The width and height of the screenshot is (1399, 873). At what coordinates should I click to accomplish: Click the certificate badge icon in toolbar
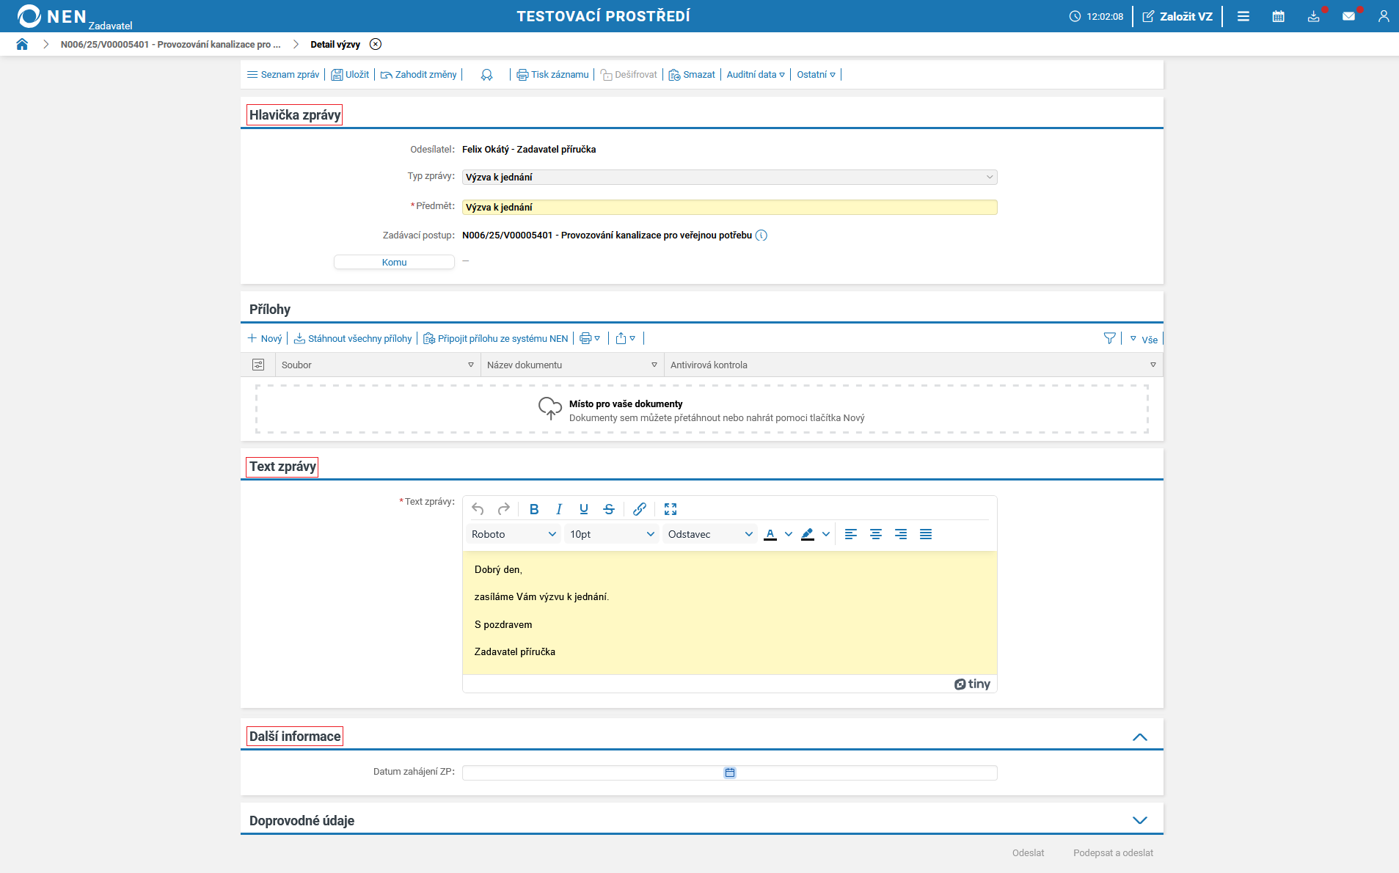[x=486, y=75]
